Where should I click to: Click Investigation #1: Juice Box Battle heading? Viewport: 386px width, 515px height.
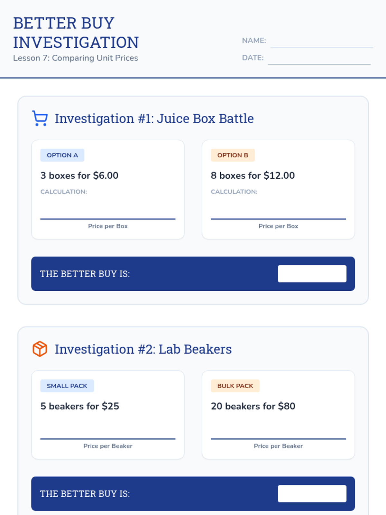click(154, 118)
